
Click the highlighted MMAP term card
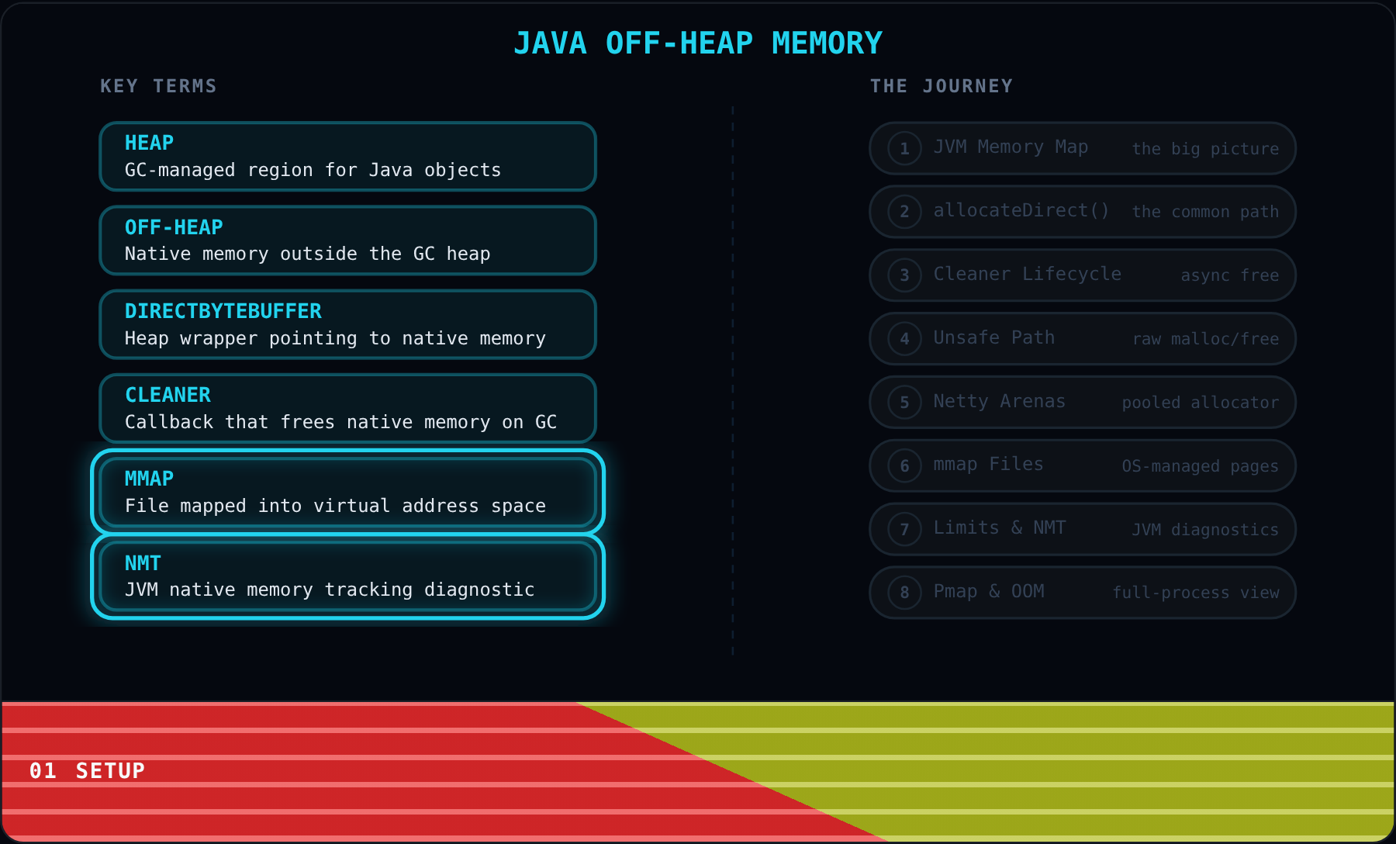[x=347, y=492]
